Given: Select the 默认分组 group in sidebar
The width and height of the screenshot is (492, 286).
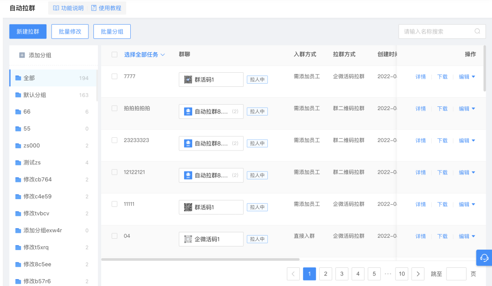Looking at the screenshot, I should tap(35, 95).
